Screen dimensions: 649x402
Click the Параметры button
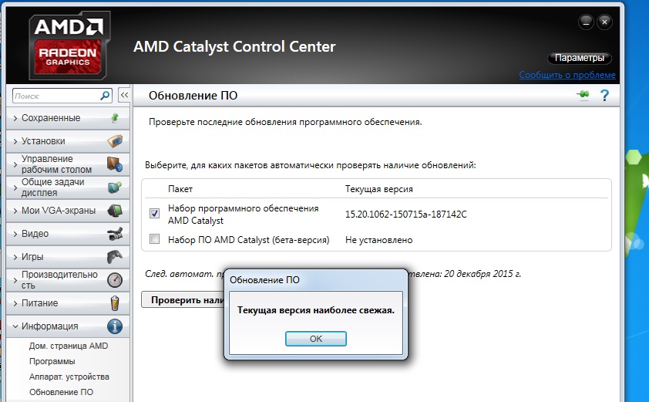pos(580,58)
